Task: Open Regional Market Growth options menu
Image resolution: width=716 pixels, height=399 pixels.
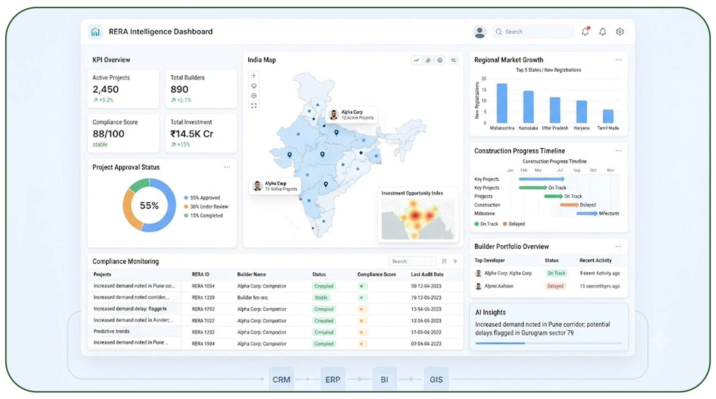Action: click(x=618, y=60)
